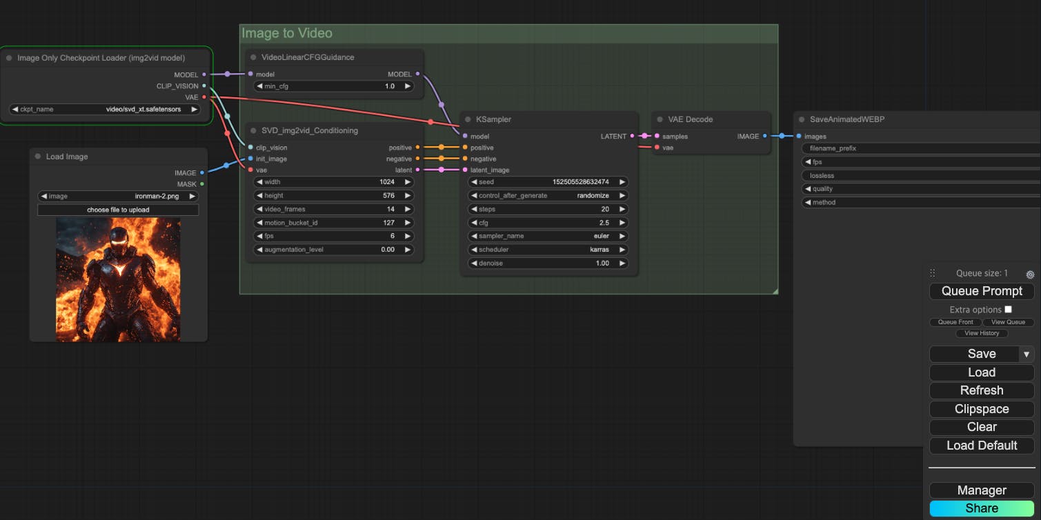Open the sampler_name dropdown set to euler
The height and width of the screenshot is (520, 1041).
(x=548, y=236)
